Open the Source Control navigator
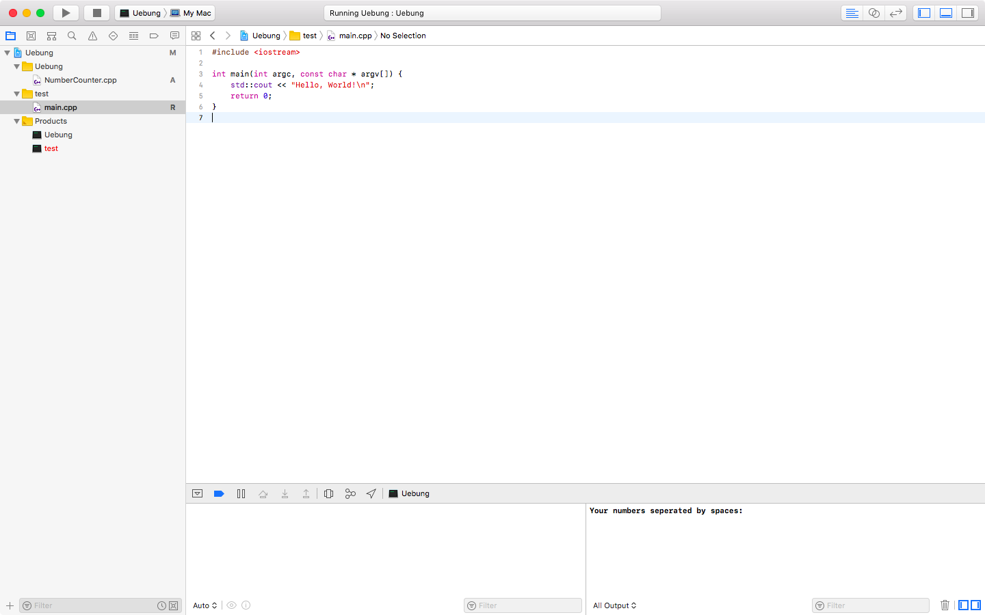The width and height of the screenshot is (985, 615). point(31,36)
